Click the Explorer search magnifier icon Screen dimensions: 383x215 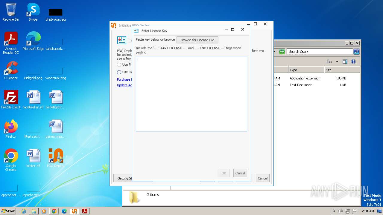[x=356, y=52]
